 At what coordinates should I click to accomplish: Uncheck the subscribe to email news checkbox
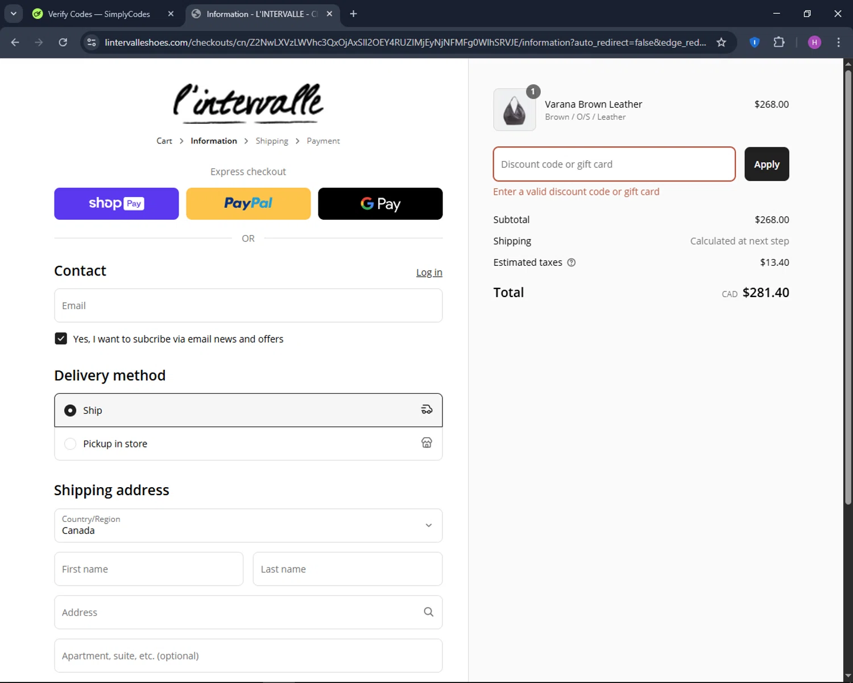coord(61,339)
